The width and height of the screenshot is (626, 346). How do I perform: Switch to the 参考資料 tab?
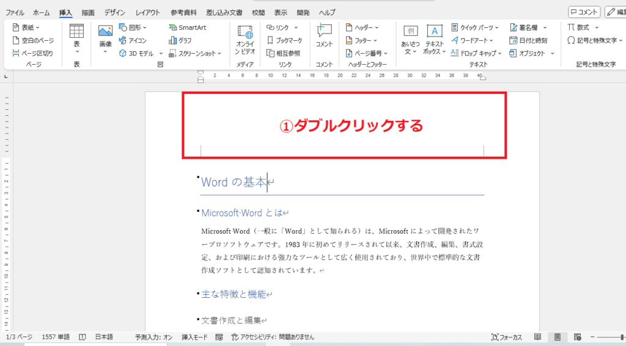click(x=183, y=12)
